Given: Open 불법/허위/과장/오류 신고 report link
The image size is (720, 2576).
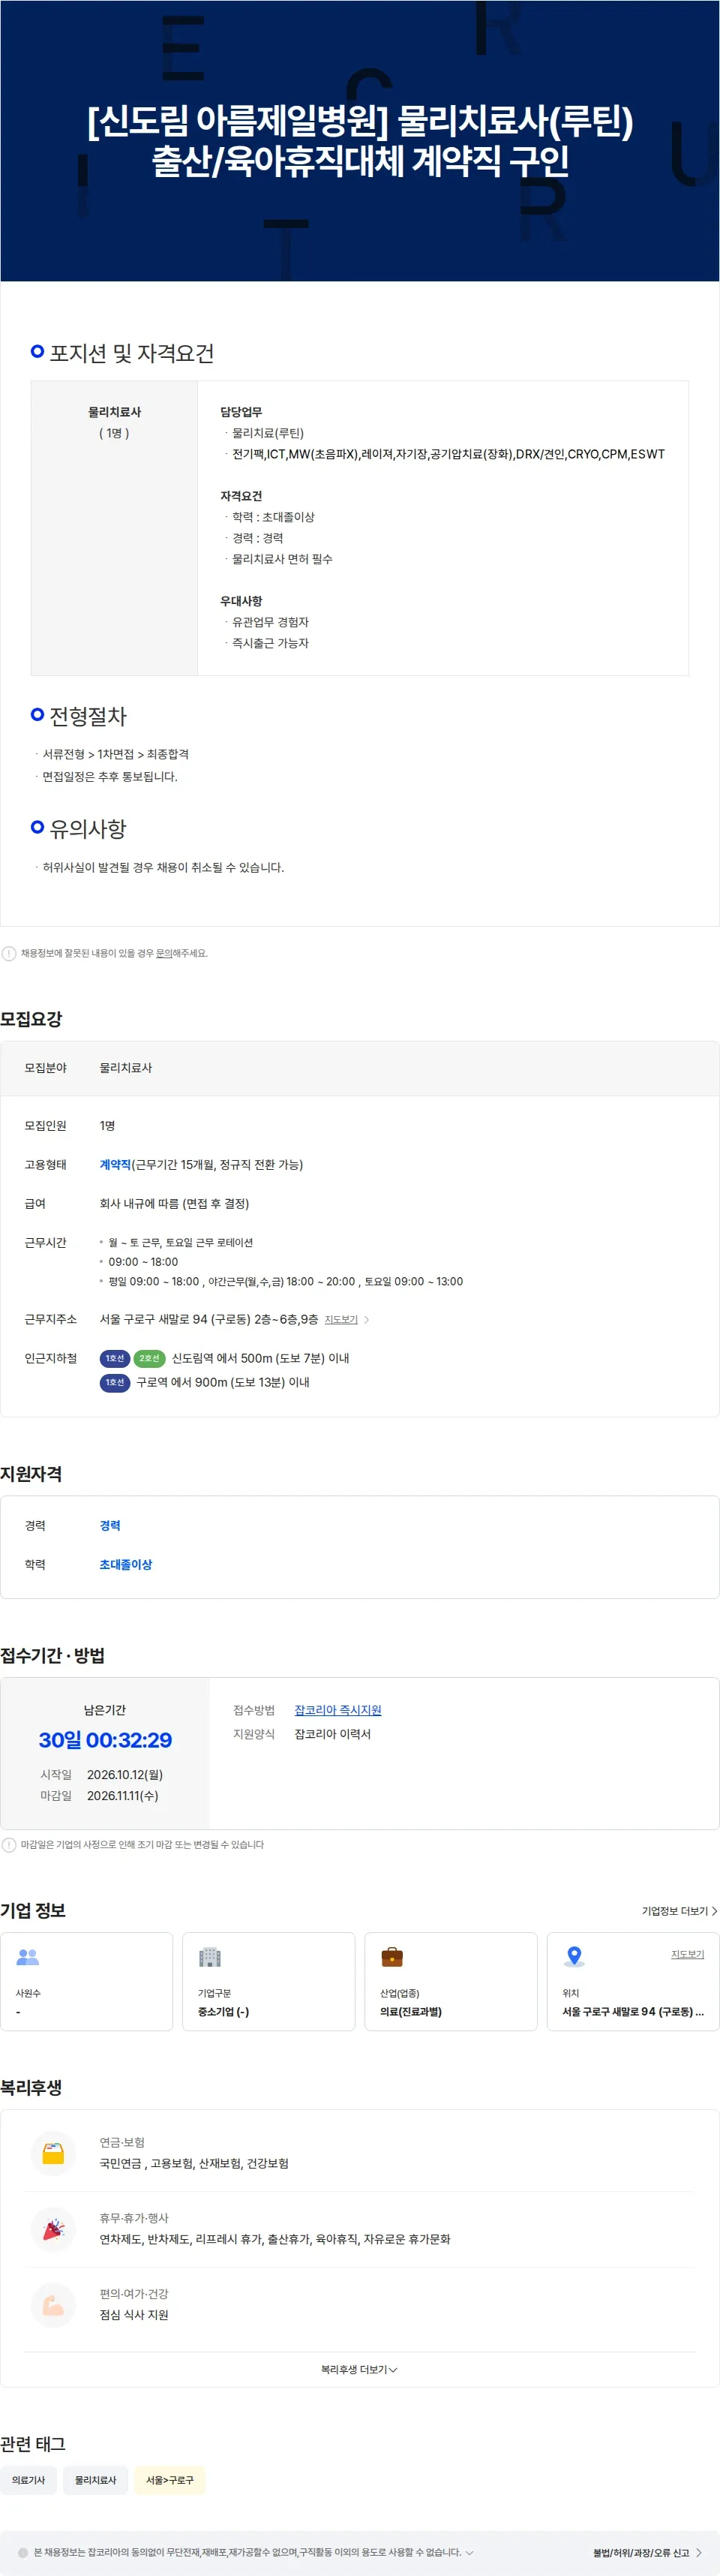Looking at the screenshot, I should point(647,2552).
